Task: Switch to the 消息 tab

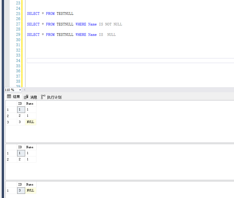Action: pos(33,97)
